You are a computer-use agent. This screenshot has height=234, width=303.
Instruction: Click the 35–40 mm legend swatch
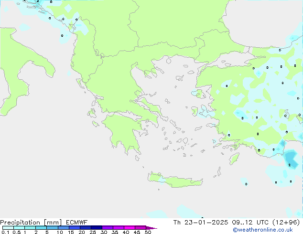pyautogui.click(x=119, y=228)
